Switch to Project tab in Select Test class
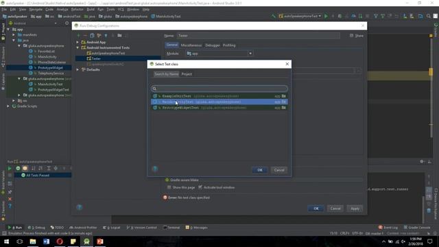 tap(187, 74)
